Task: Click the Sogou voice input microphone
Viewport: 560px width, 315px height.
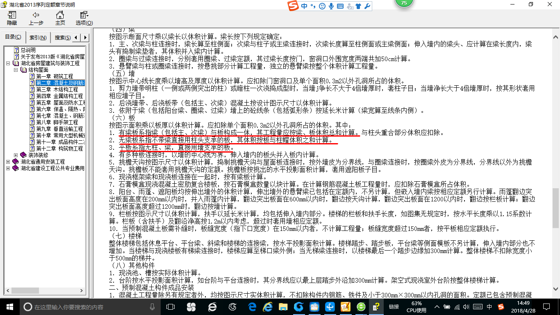Action: [x=331, y=6]
